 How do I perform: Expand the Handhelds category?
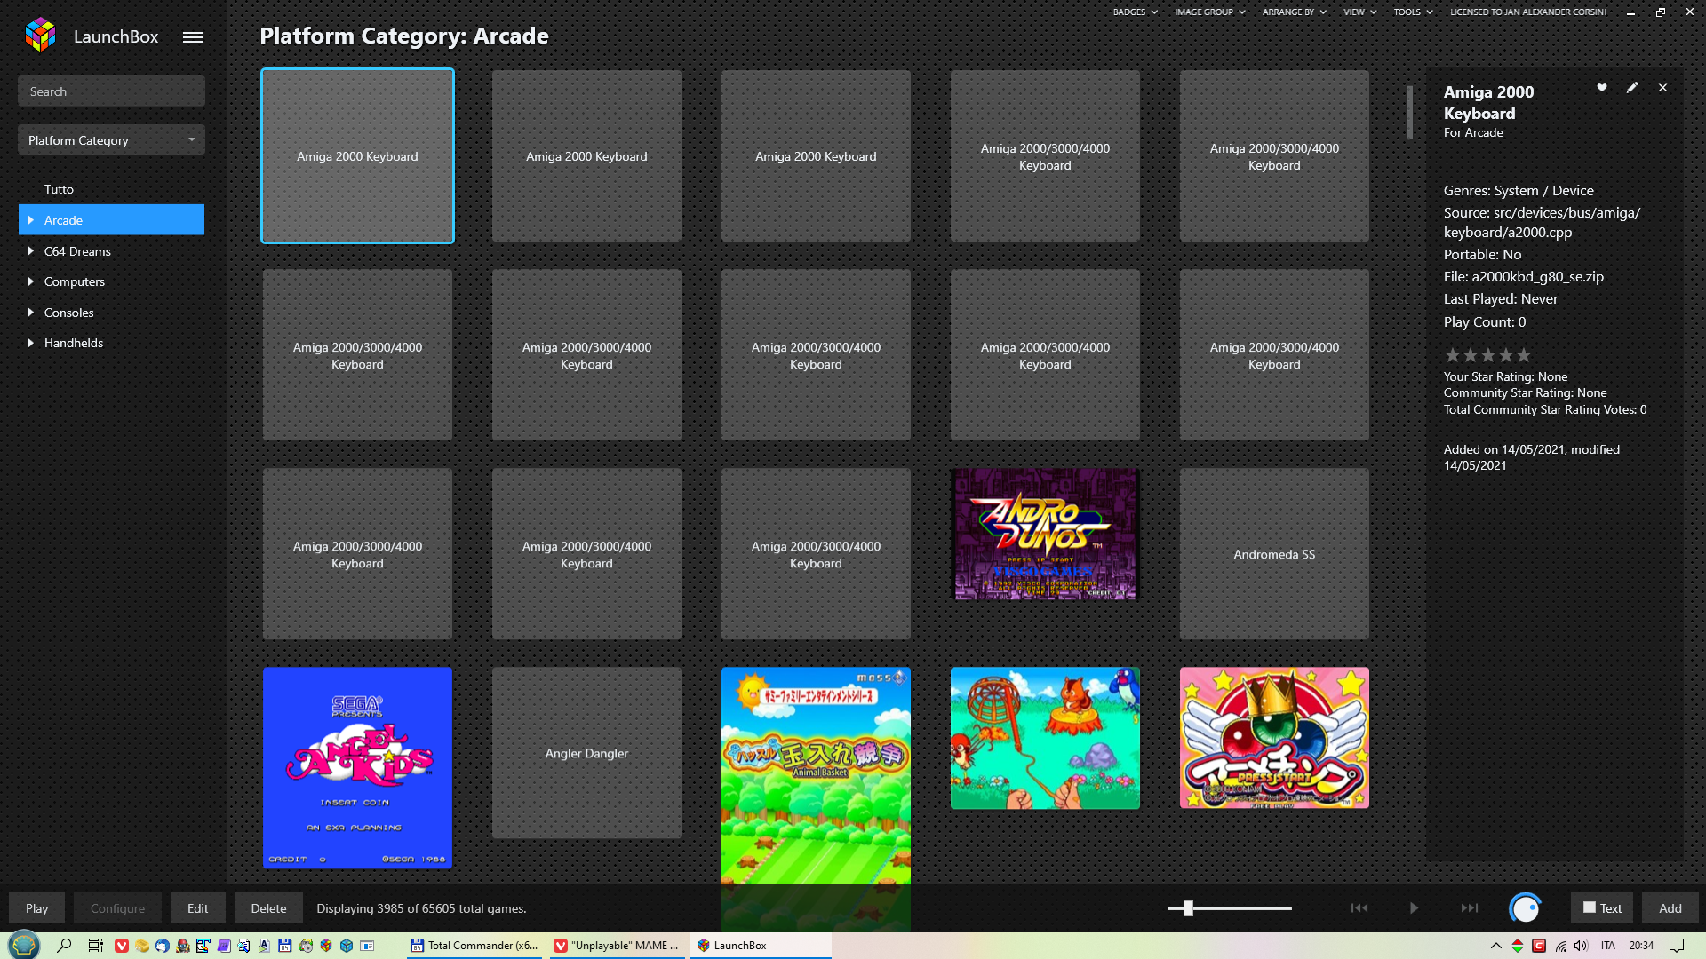click(31, 343)
